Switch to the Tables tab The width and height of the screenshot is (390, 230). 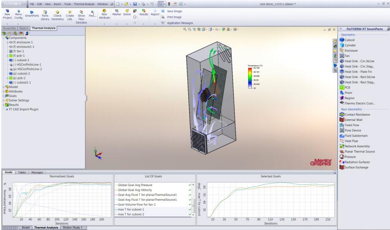pyautogui.click(x=22, y=172)
